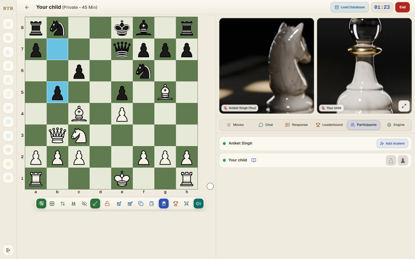
Task: Open the settings gear in the sidebar
Action: 8,178
